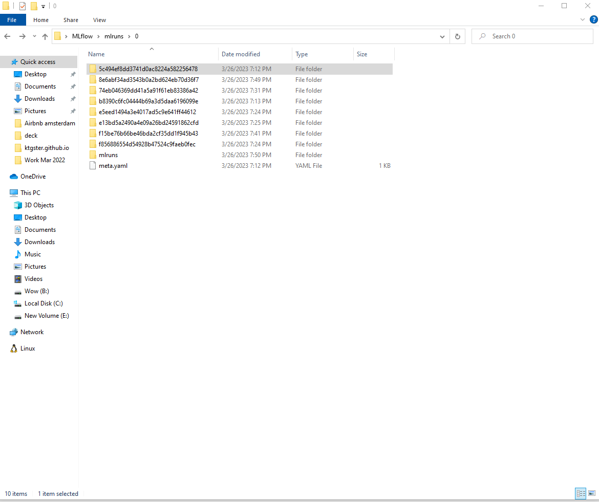This screenshot has height=502, width=599.
Task: Open the File menu tab
Action: [x=12, y=20]
